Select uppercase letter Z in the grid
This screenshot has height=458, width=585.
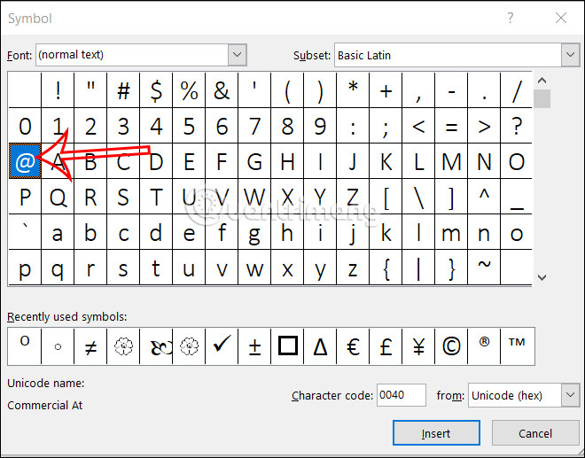pos(353,197)
